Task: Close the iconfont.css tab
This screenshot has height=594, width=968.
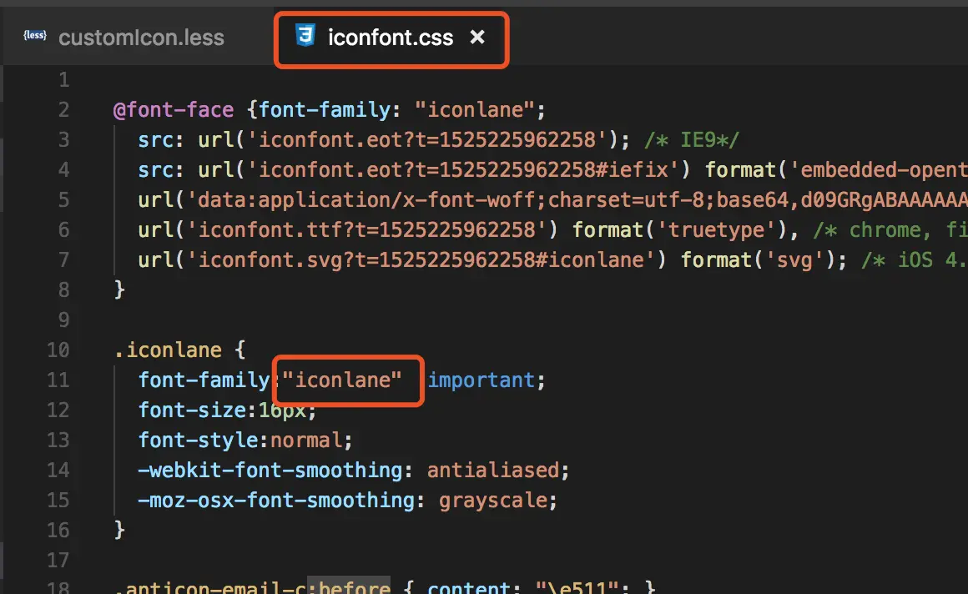Action: click(x=477, y=37)
